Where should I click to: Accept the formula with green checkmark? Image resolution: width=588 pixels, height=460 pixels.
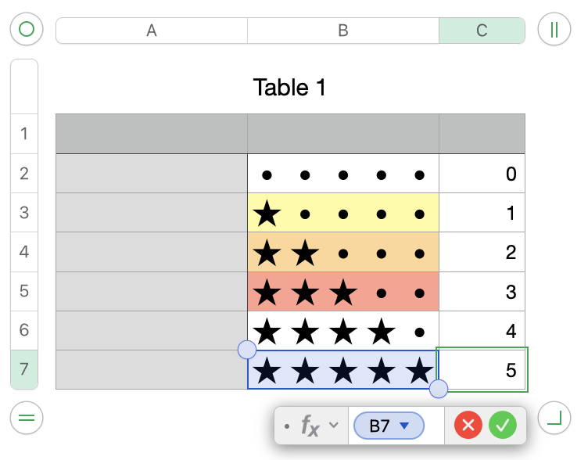click(503, 426)
